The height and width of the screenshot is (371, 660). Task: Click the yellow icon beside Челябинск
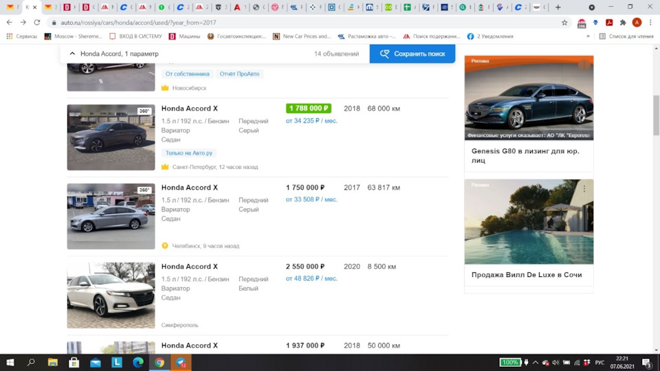[165, 246]
